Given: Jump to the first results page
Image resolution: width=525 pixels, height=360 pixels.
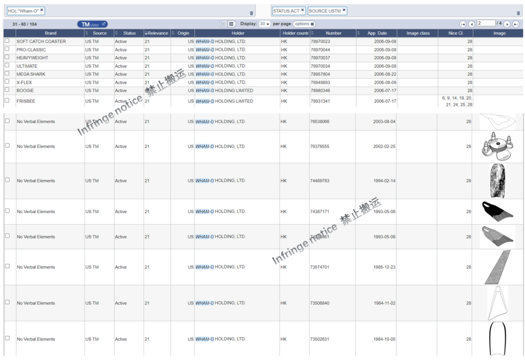Looking at the screenshot, I should 463,24.
